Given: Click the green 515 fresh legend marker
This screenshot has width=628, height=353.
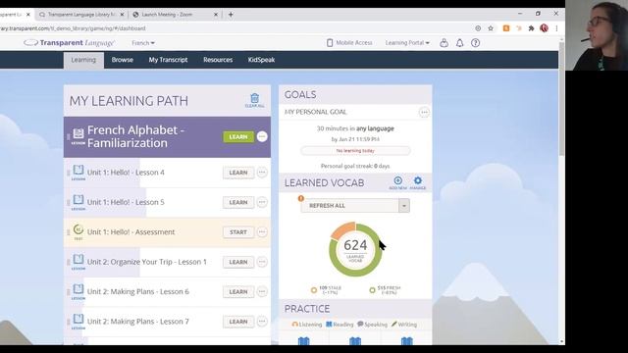Looking at the screenshot, I should [372, 290].
